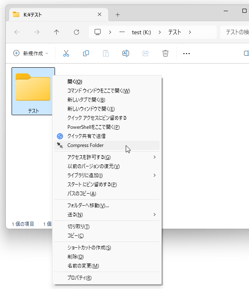The height and width of the screenshot is (289, 249).
Task: Expand the ライブラリに追加(I) submenu
Action: pyautogui.click(x=154, y=175)
